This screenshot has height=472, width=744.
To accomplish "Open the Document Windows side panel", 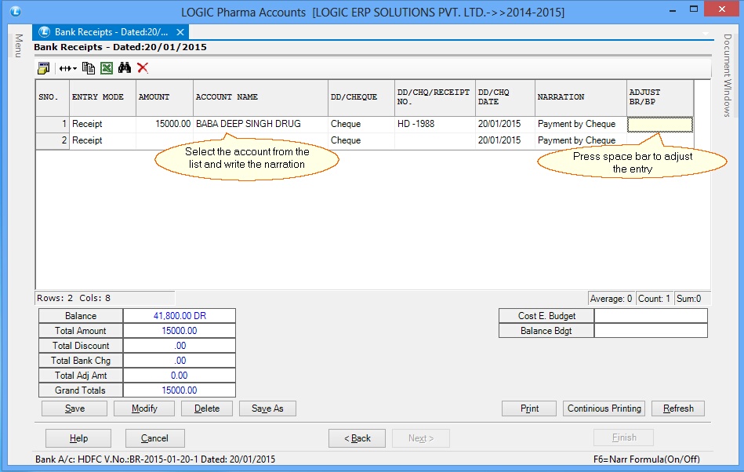I will click(728, 75).
